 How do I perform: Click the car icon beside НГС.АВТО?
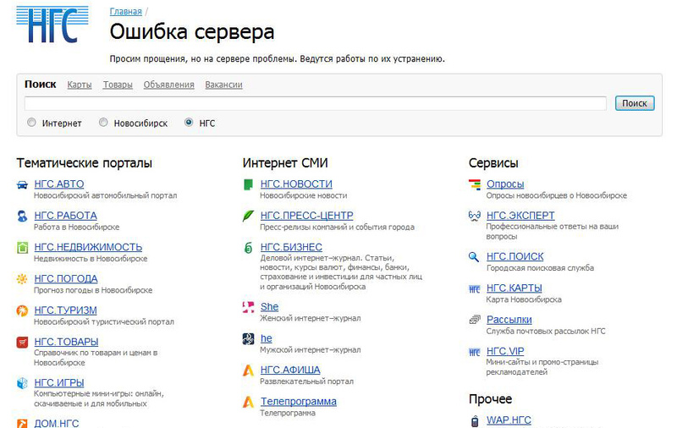[x=22, y=184]
